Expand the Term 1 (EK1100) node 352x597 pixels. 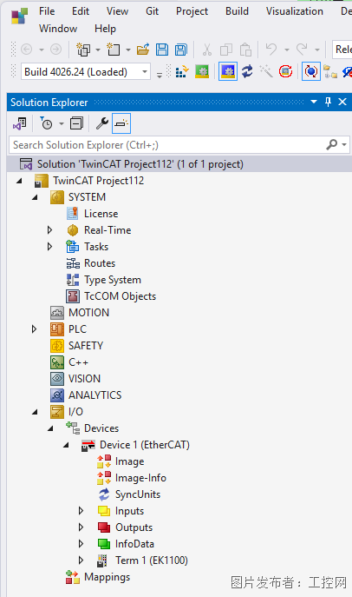(81, 561)
